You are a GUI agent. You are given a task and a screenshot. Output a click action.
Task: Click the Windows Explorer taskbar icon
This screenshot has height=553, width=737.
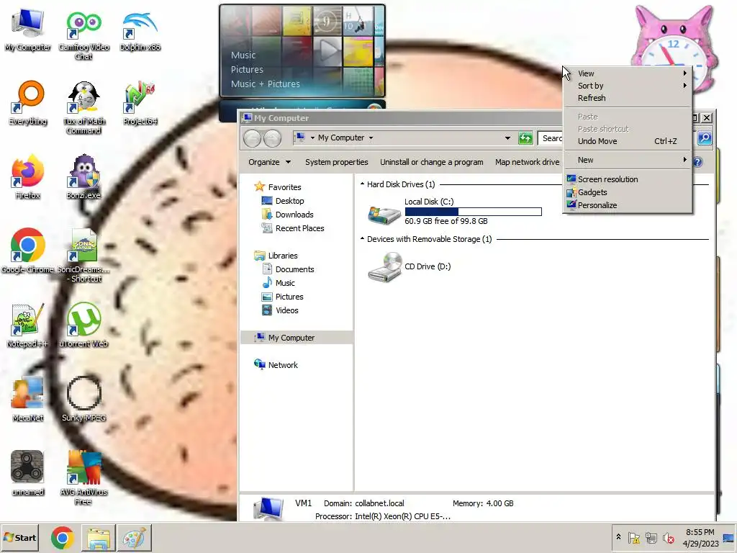click(x=99, y=538)
